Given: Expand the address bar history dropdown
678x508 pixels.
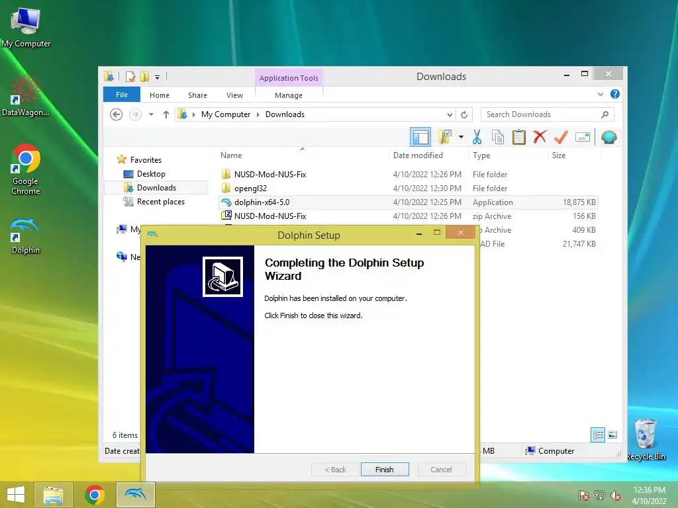Looking at the screenshot, I should point(450,114).
